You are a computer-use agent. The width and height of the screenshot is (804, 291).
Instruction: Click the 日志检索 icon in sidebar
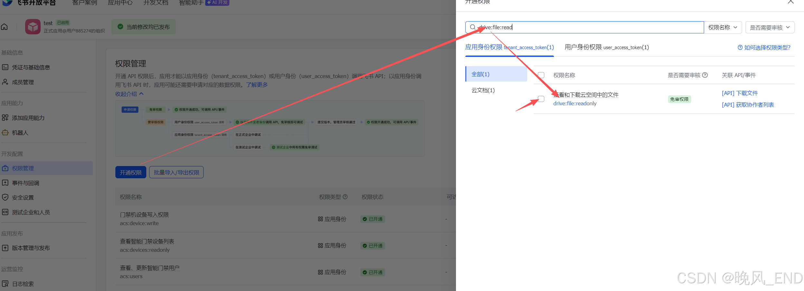[x=5, y=284]
